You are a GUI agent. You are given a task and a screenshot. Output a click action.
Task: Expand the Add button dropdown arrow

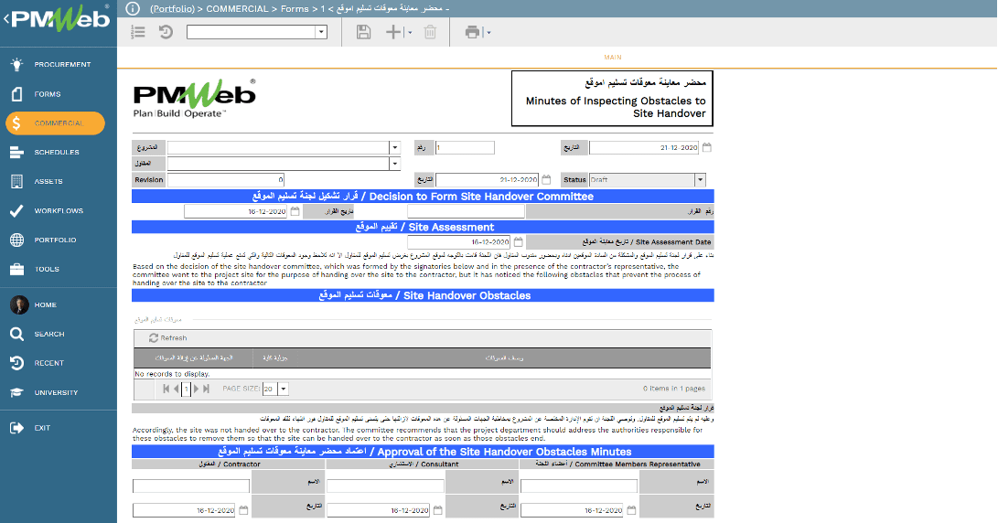tap(409, 32)
